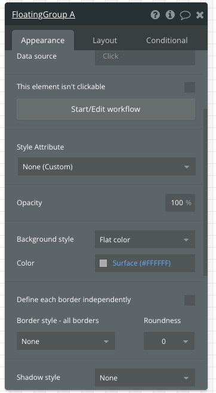Screen dimensions: 216x393
Task: Click the Surface color swatch square
Action: 103,263
